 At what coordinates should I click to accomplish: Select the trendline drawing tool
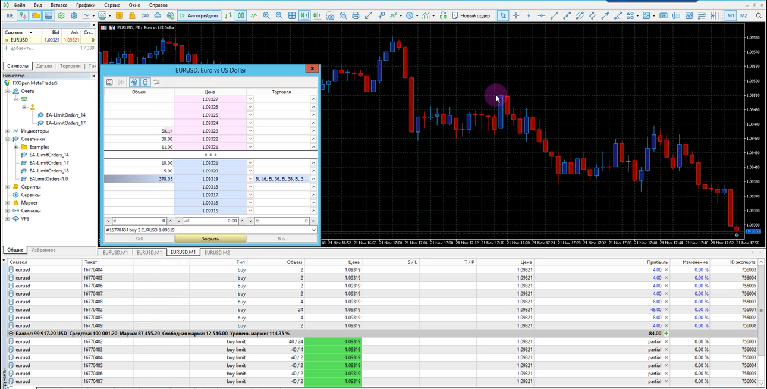click(554, 15)
